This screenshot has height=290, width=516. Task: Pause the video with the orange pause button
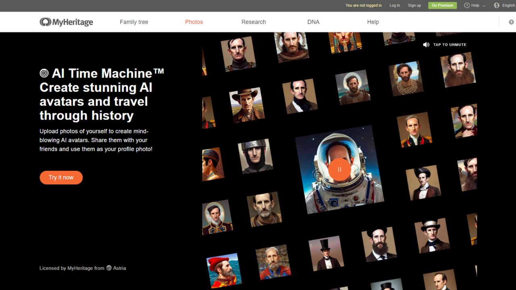tap(339, 170)
